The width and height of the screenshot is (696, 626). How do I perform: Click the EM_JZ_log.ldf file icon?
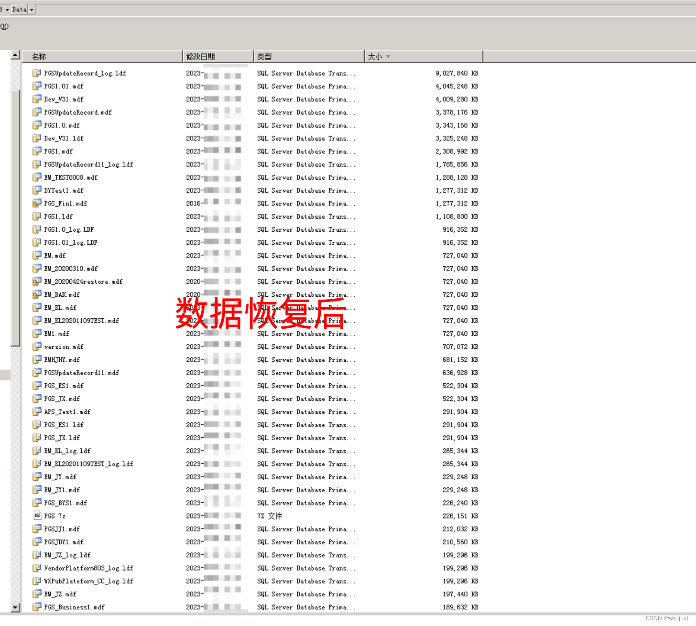(37, 555)
